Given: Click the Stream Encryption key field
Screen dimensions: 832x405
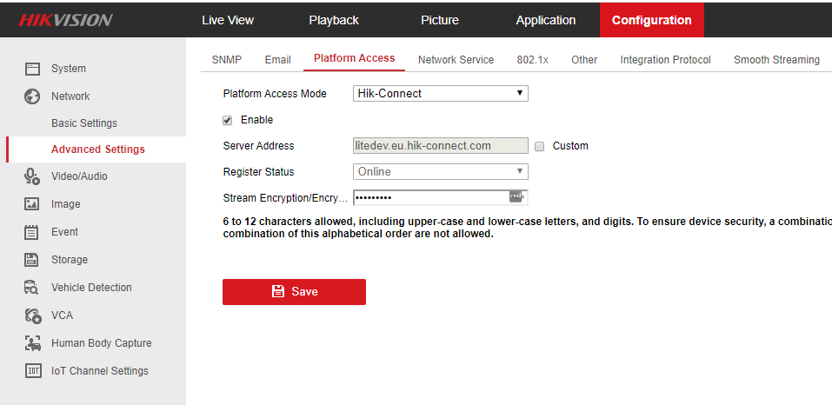Looking at the screenshot, I should point(441,198).
